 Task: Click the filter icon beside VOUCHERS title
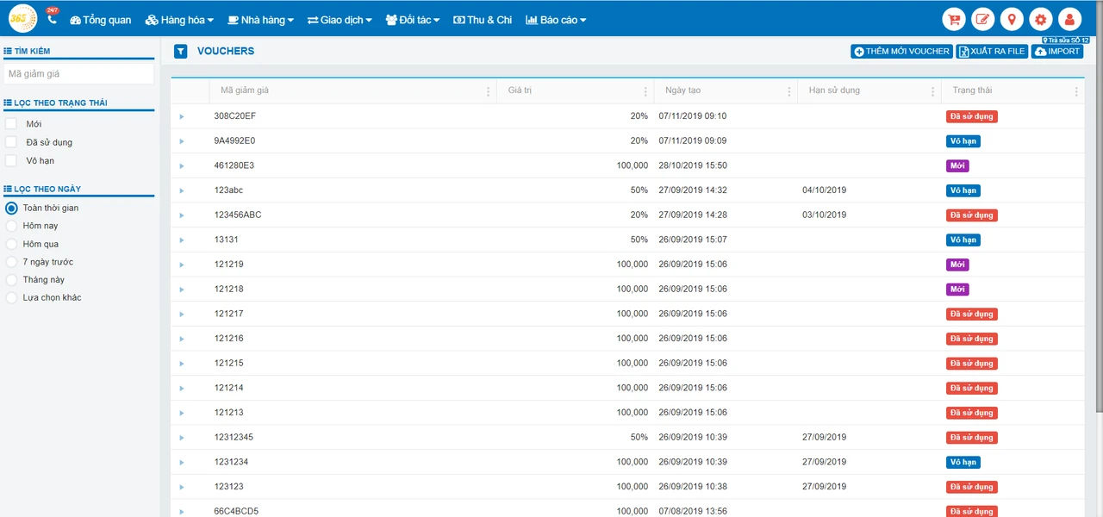click(180, 52)
